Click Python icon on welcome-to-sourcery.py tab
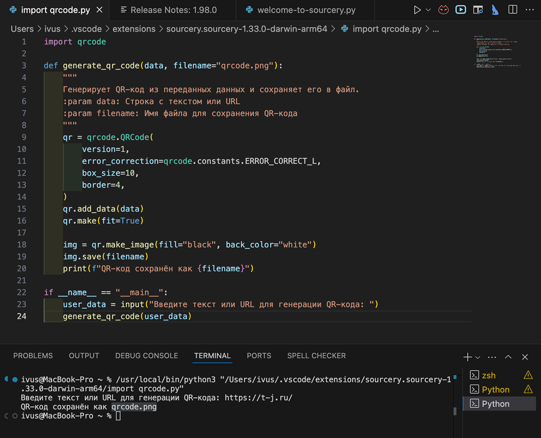This screenshot has width=541, height=438. point(250,10)
